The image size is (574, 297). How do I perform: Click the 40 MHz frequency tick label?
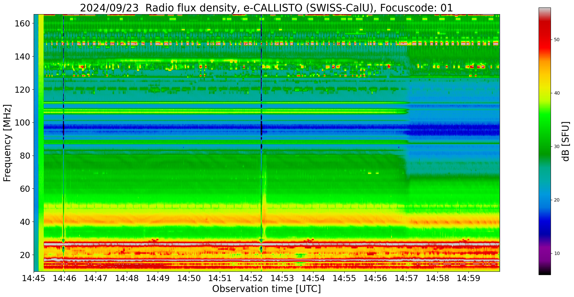click(x=25, y=222)
